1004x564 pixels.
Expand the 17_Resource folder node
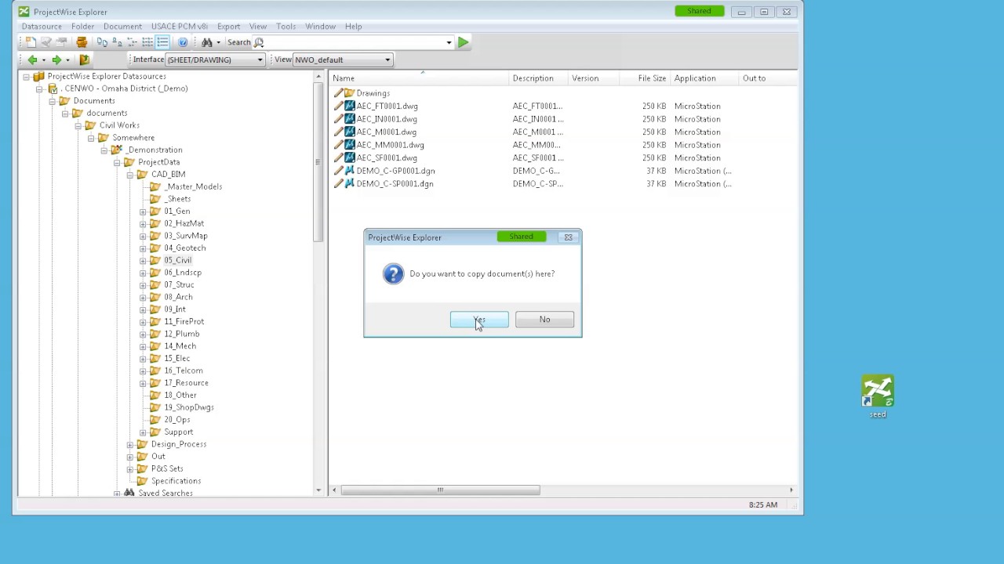pyautogui.click(x=143, y=383)
